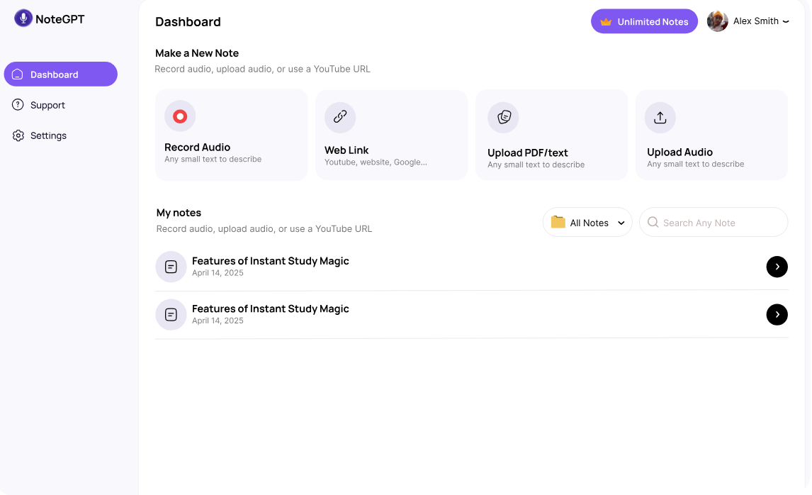812x495 pixels.
Task: Open the second note via arrow chevron
Action: coord(777,314)
